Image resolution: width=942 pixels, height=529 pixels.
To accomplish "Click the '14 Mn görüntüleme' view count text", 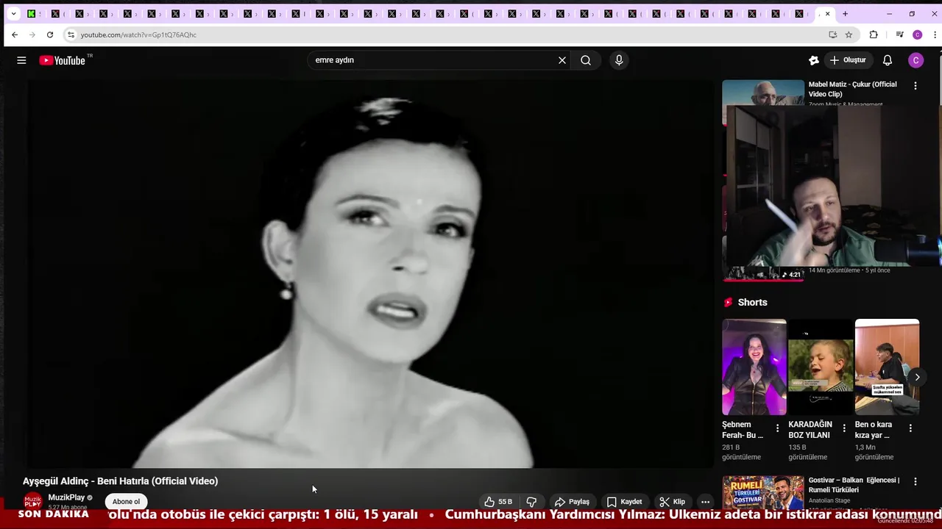I will (x=834, y=270).
